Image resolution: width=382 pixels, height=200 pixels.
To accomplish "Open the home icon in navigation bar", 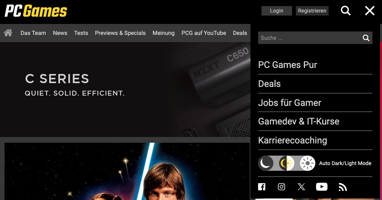I will point(8,33).
